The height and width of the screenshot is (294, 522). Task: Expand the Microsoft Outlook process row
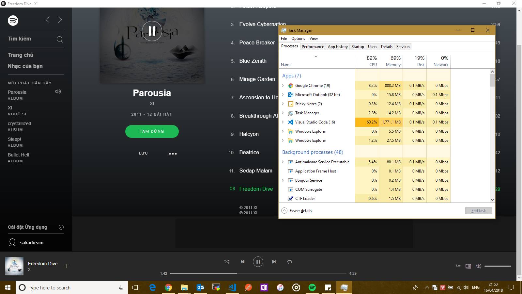[x=283, y=95]
